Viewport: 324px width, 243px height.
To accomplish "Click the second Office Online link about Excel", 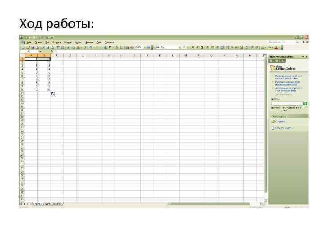I will click(x=287, y=83).
